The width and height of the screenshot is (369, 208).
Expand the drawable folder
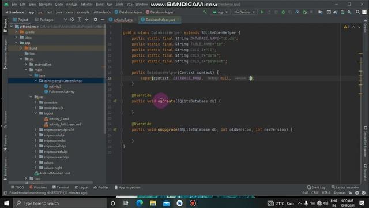pos(36,102)
